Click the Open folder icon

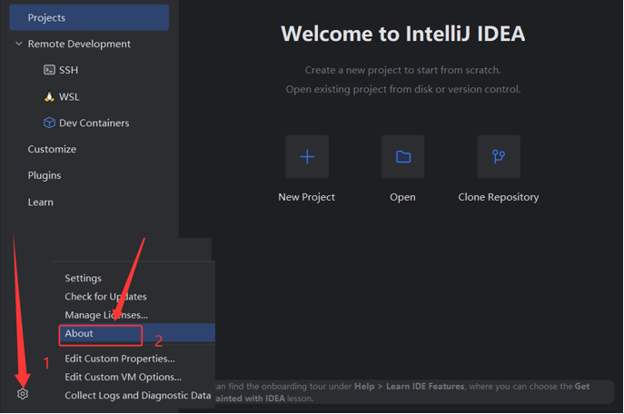click(x=402, y=156)
